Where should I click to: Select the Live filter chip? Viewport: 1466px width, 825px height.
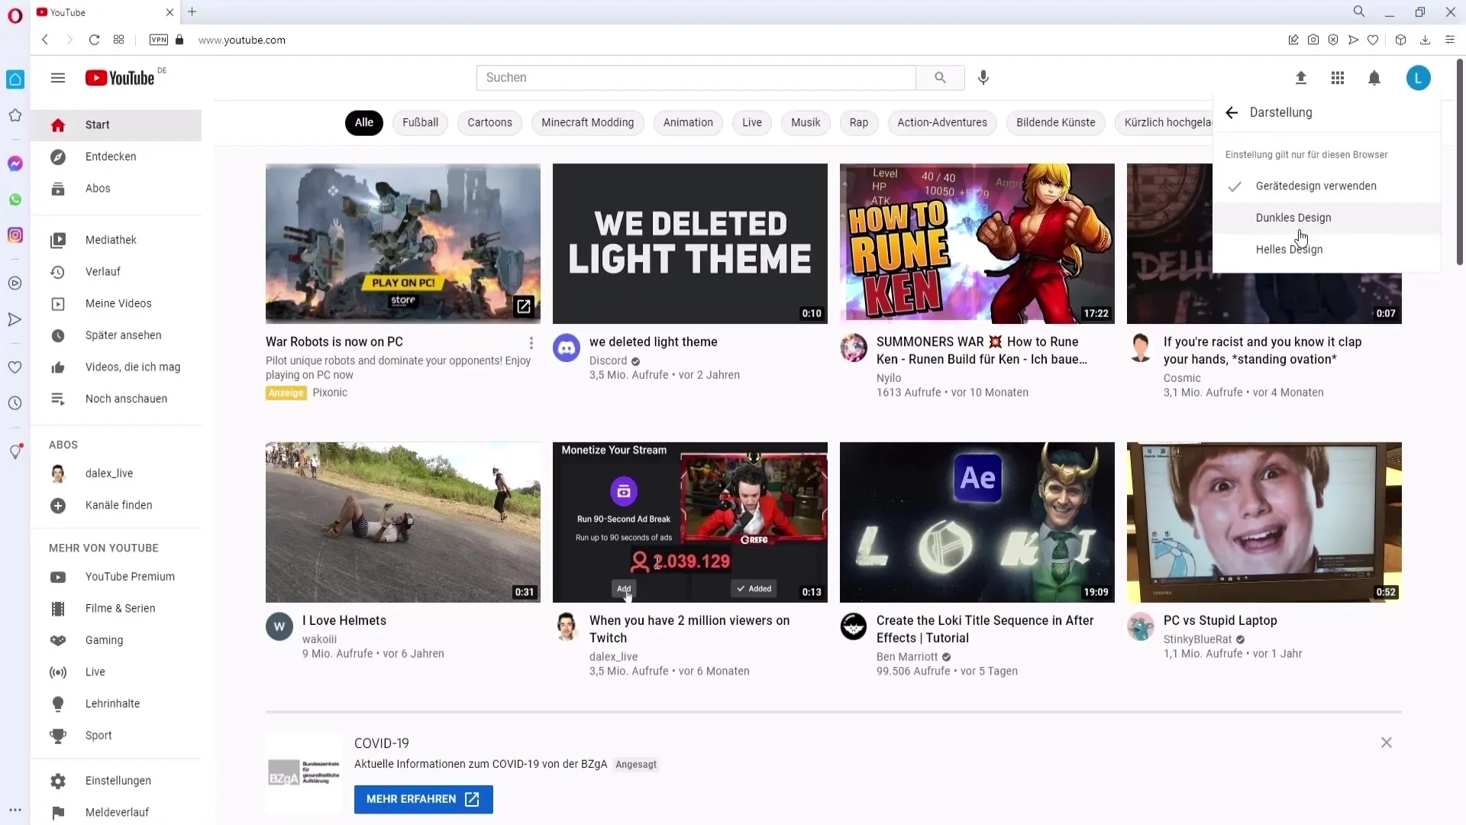click(x=752, y=123)
